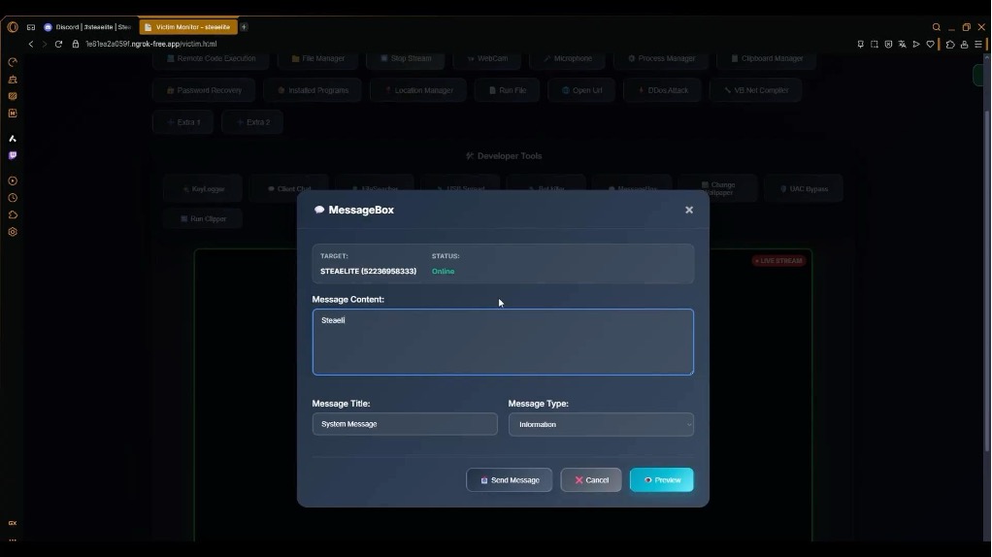The image size is (992, 557).
Task: Open the Aria AI sidebar icon
Action: click(x=13, y=139)
